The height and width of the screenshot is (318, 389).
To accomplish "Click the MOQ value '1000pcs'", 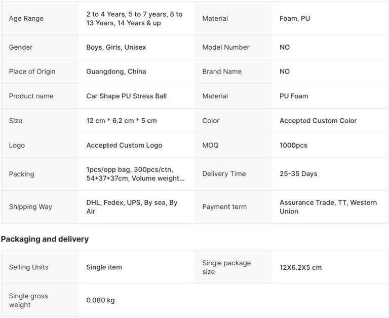I will [x=293, y=145].
